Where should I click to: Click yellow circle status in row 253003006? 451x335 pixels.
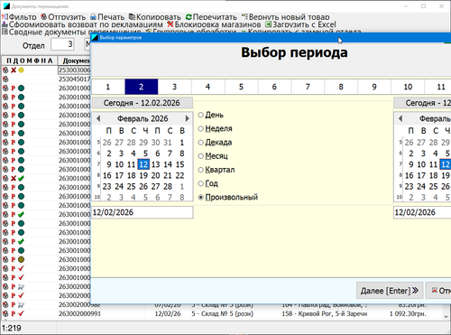tap(21, 70)
